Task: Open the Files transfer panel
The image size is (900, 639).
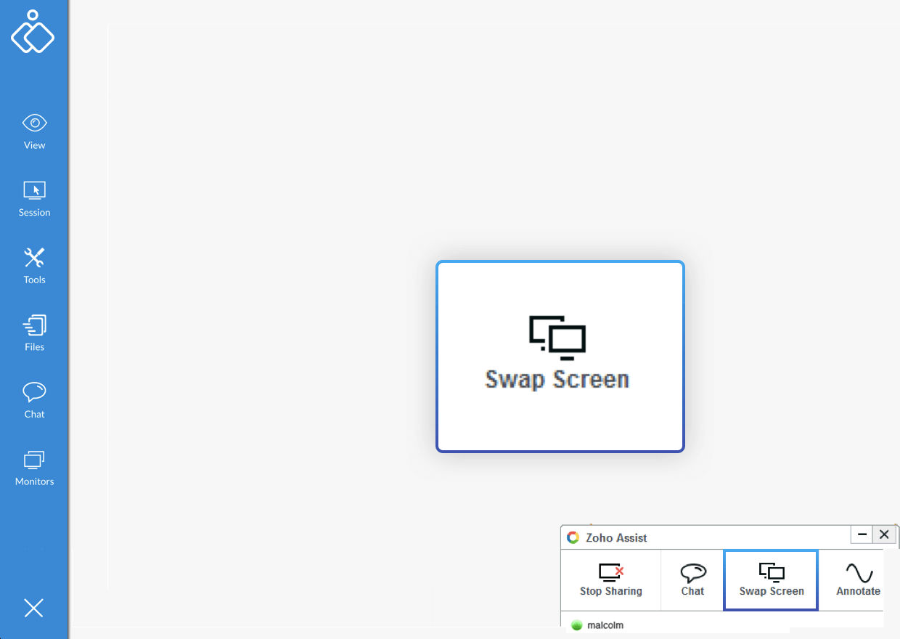Action: pyautogui.click(x=34, y=333)
